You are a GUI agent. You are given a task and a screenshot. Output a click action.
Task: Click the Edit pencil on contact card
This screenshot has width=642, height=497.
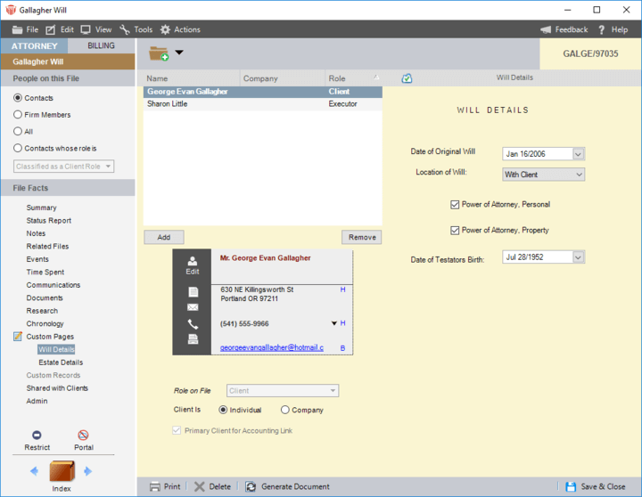pos(193,264)
